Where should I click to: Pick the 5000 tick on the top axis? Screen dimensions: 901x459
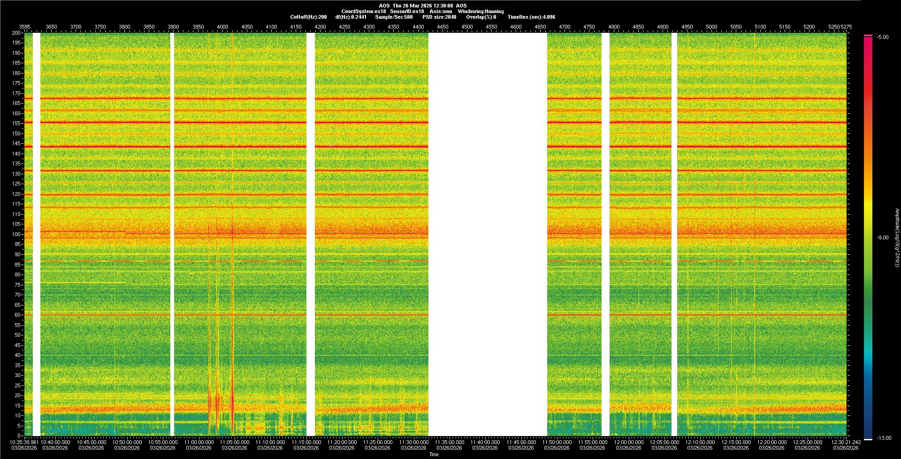tap(711, 27)
